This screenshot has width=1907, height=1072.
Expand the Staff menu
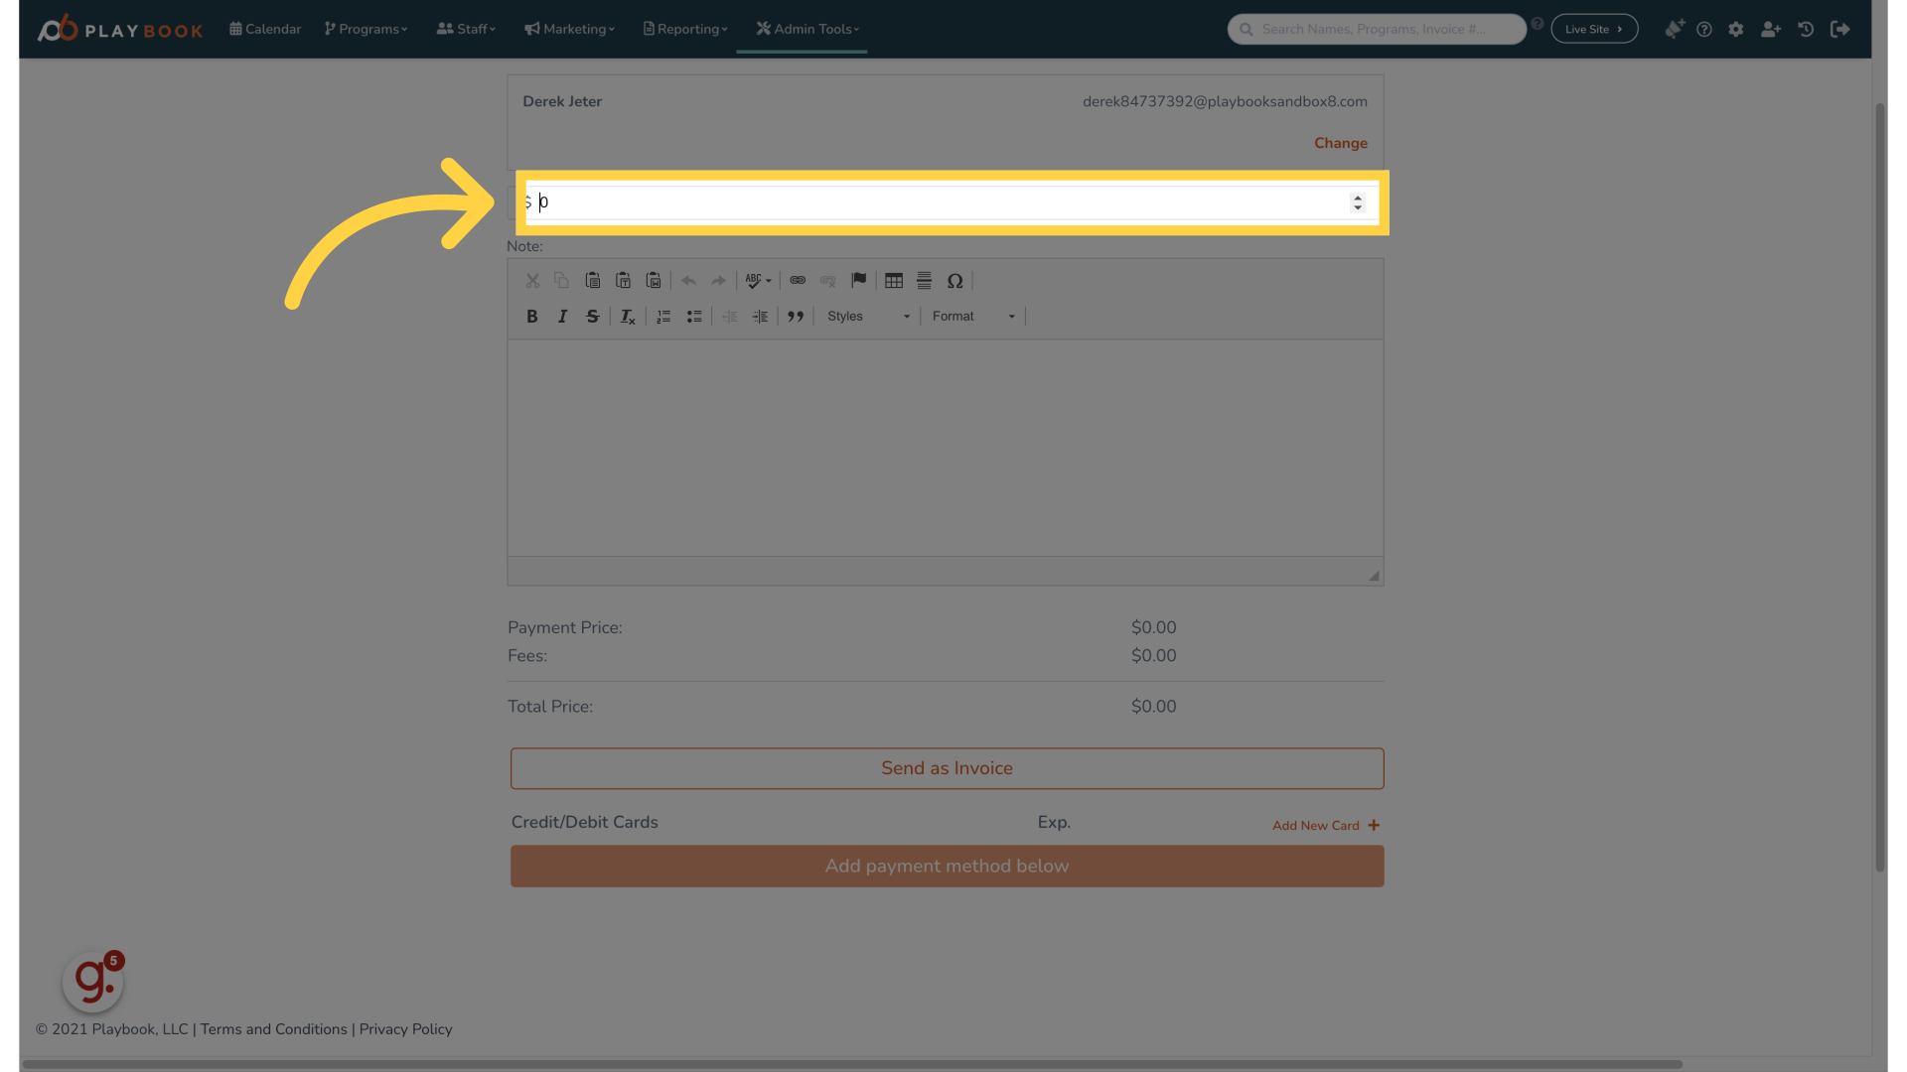pyautogui.click(x=466, y=29)
